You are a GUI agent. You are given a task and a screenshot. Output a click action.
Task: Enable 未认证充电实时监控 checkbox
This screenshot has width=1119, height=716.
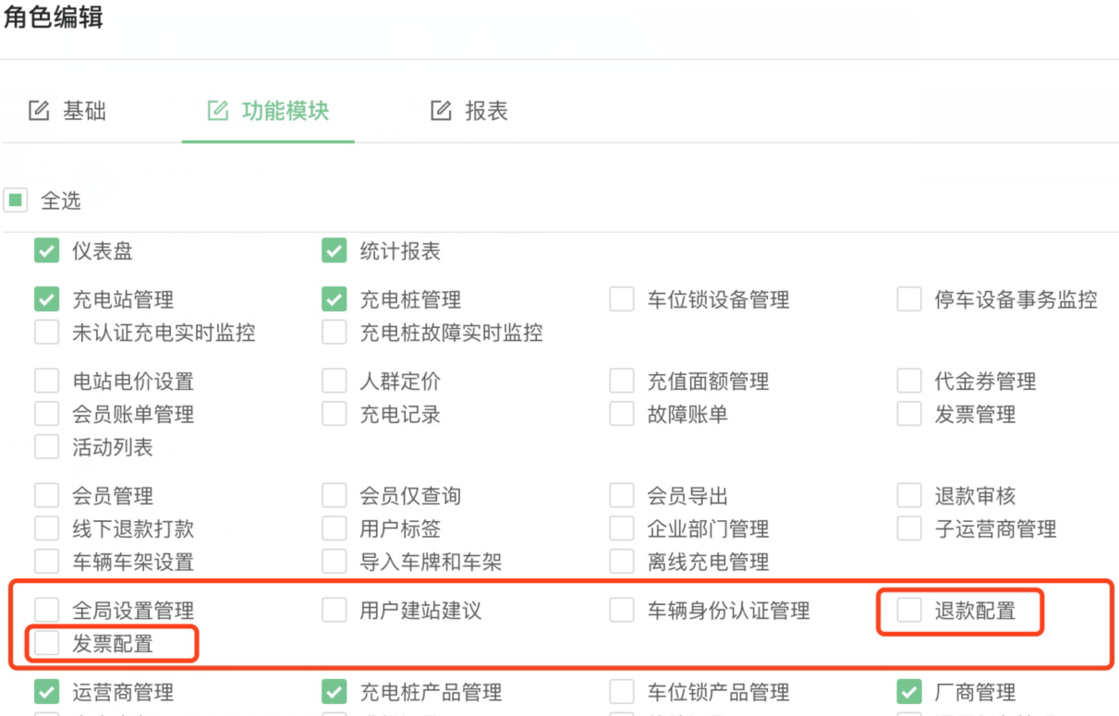[46, 333]
